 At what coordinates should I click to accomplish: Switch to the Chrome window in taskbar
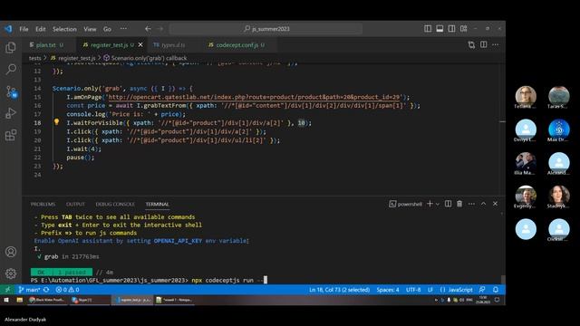click(x=47, y=300)
